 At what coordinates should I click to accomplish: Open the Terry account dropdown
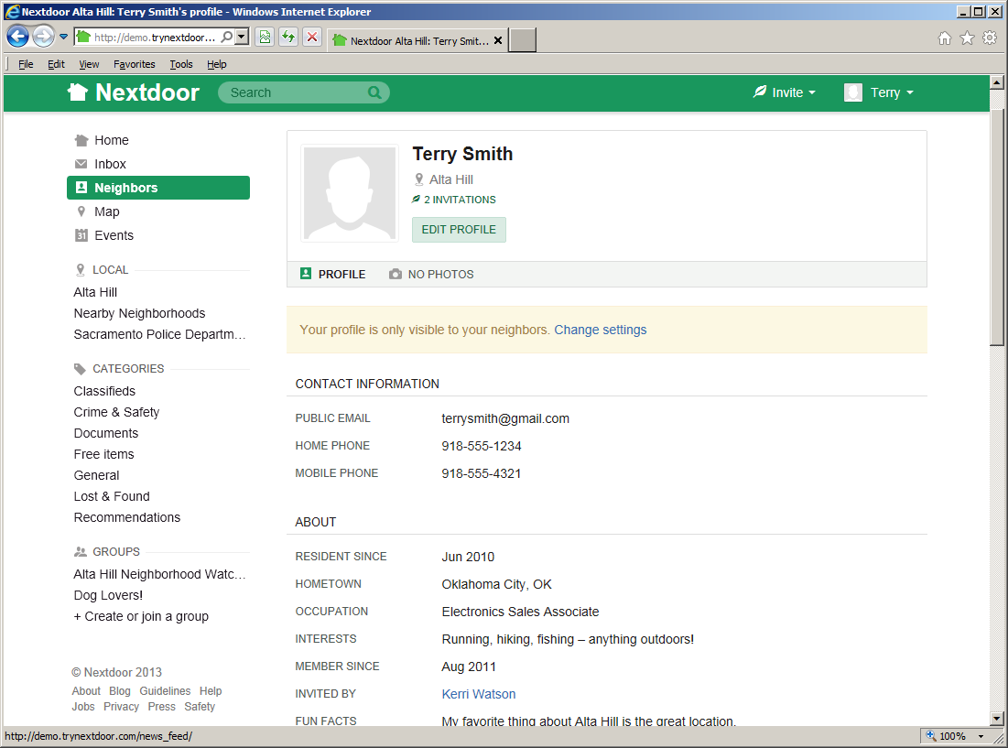pos(879,92)
